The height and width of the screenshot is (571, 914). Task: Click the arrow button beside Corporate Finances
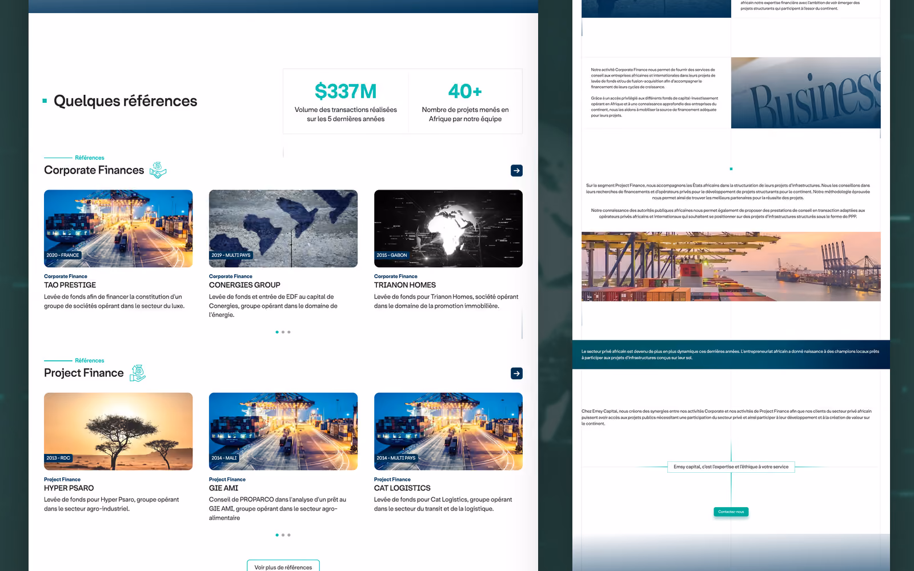(x=516, y=170)
